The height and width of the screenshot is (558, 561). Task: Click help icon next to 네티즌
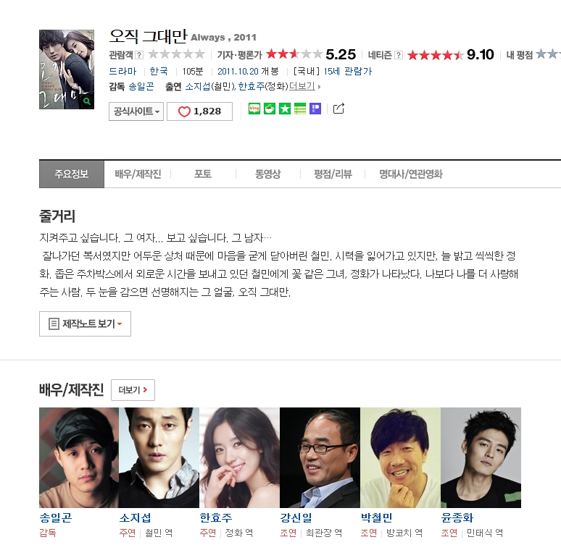pos(399,55)
